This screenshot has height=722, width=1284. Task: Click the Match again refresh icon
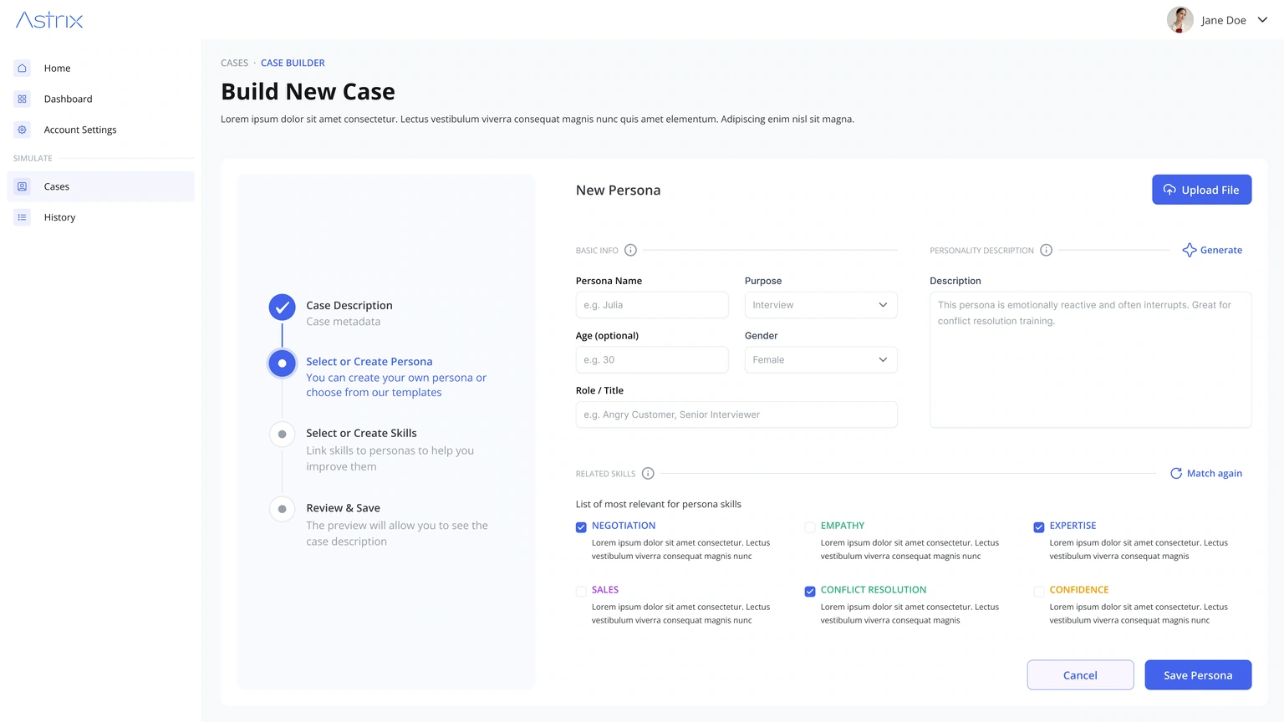1176,473
